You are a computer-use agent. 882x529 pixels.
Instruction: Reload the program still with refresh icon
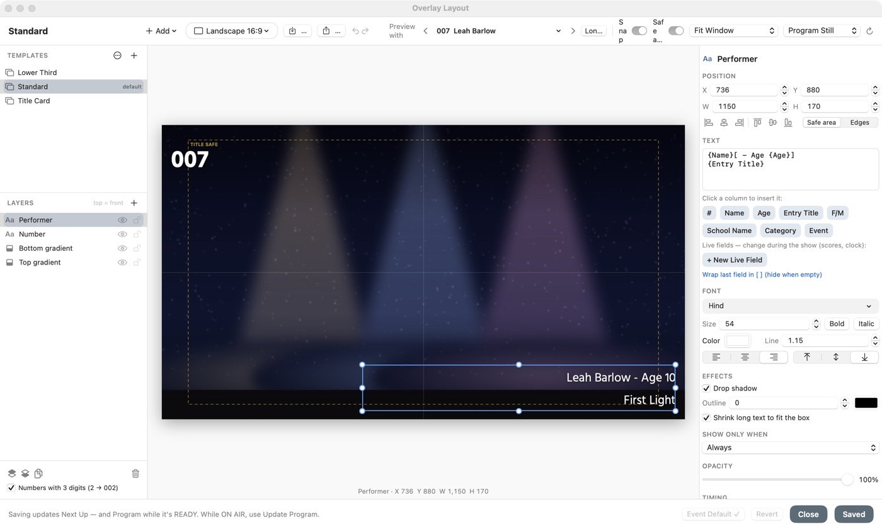(x=870, y=31)
